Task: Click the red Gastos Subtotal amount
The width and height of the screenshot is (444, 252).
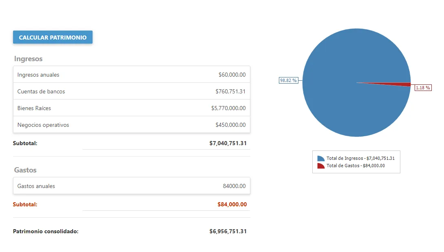Action: [232, 204]
